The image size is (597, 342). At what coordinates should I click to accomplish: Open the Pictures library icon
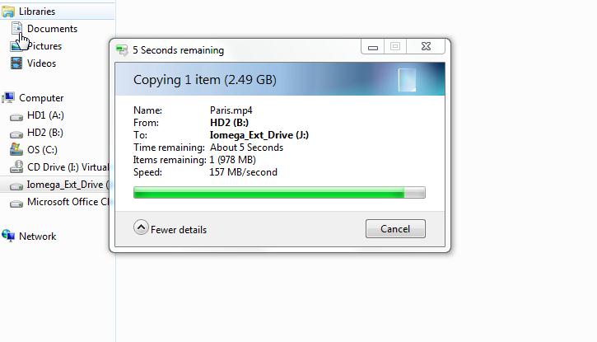point(16,46)
